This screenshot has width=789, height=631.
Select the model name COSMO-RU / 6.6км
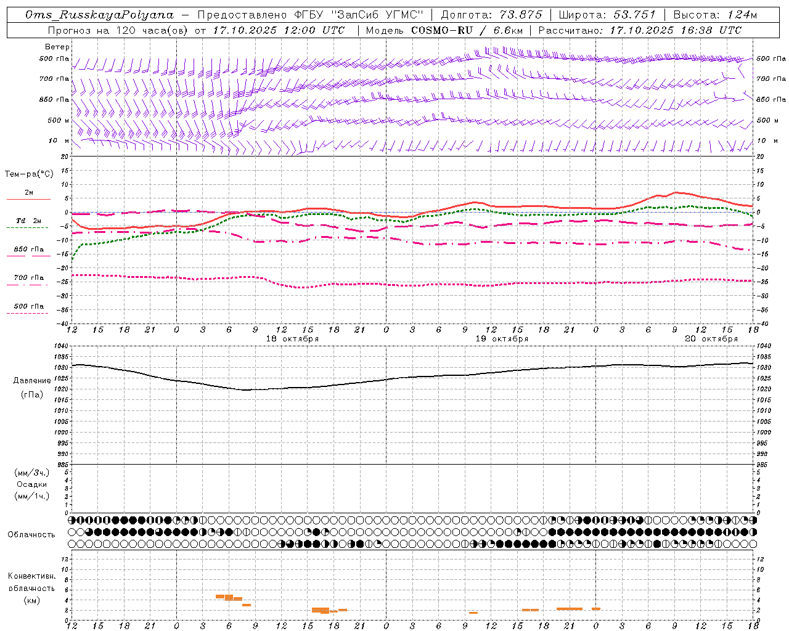(467, 30)
